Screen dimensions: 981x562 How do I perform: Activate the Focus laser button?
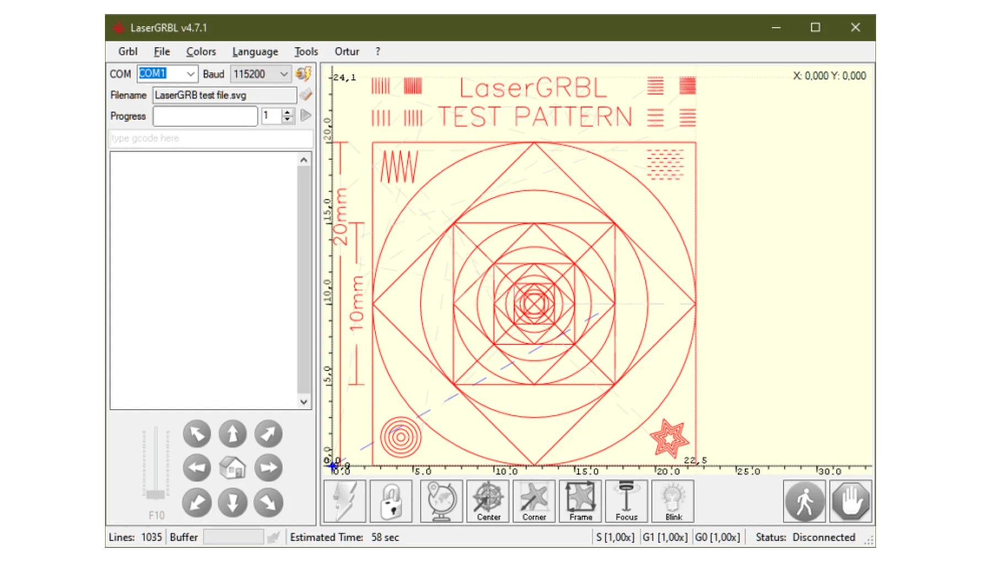627,500
